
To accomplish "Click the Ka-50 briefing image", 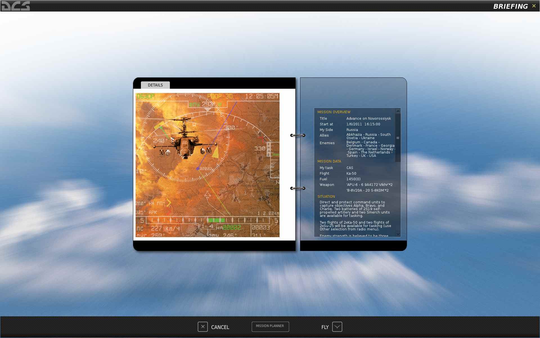I will coord(208,165).
